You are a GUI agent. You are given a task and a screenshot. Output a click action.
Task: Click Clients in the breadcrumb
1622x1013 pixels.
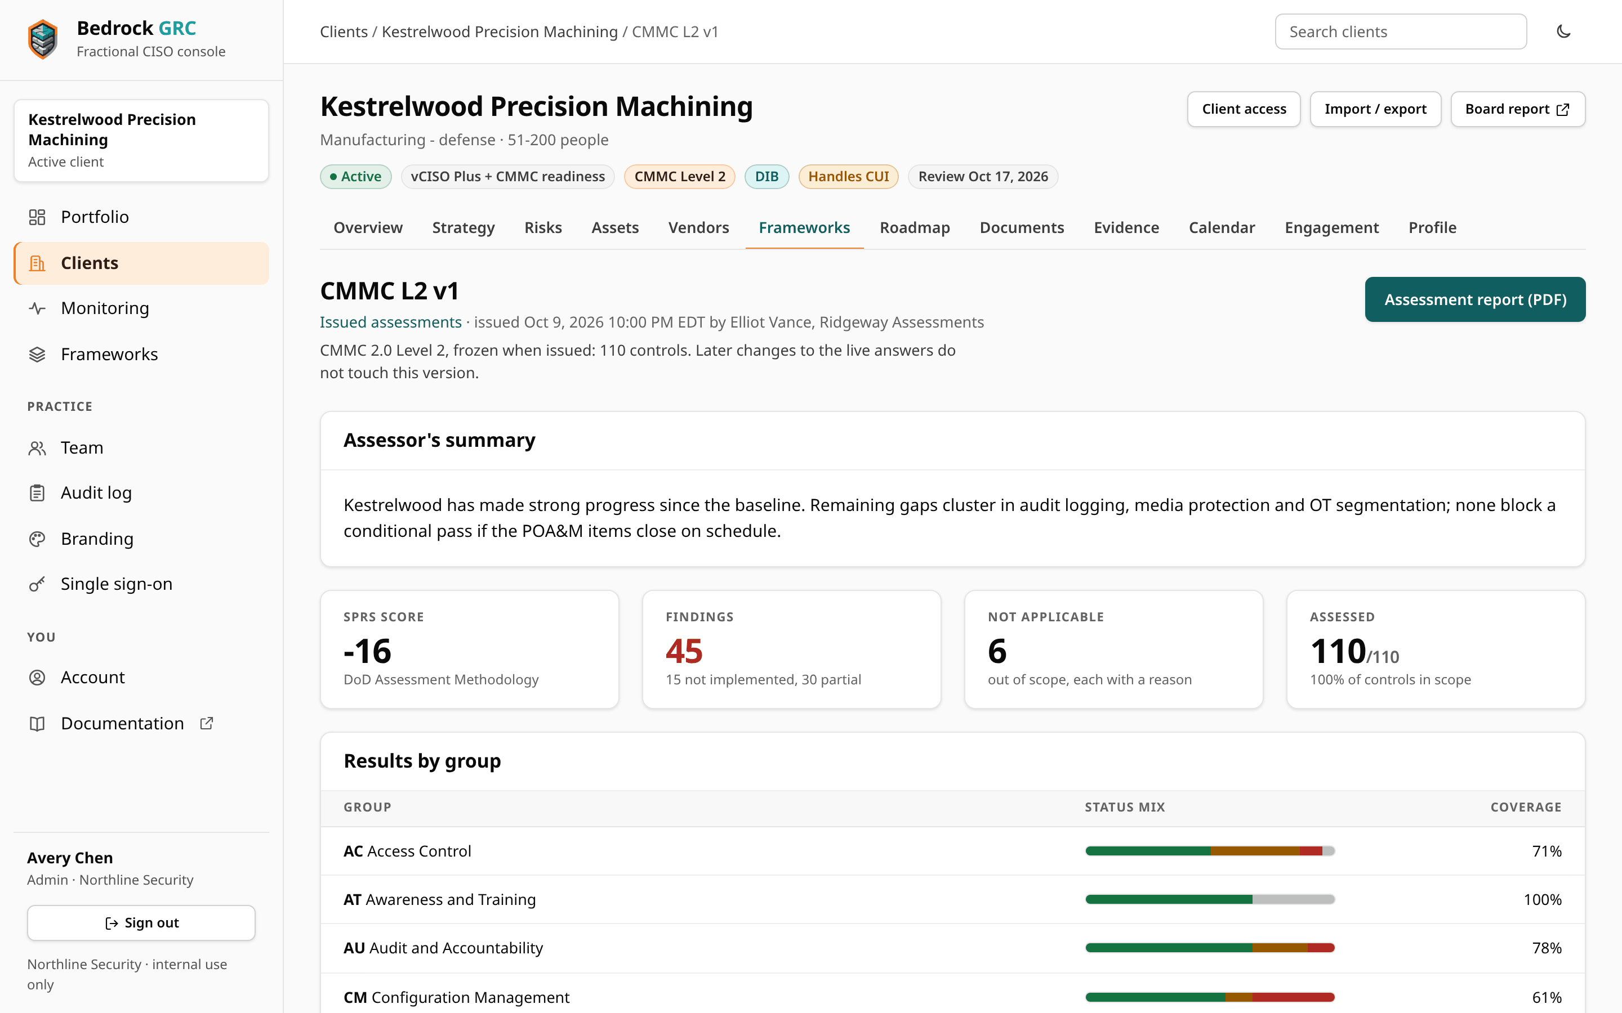pyautogui.click(x=344, y=32)
